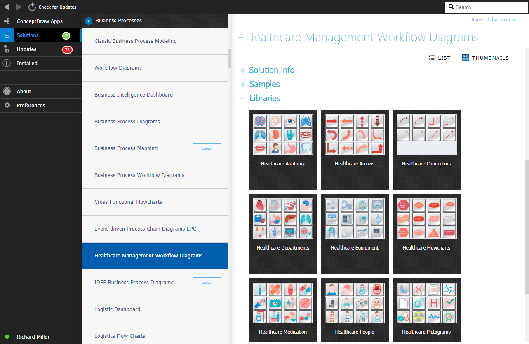Open Healthcare Connectors library

click(426, 150)
